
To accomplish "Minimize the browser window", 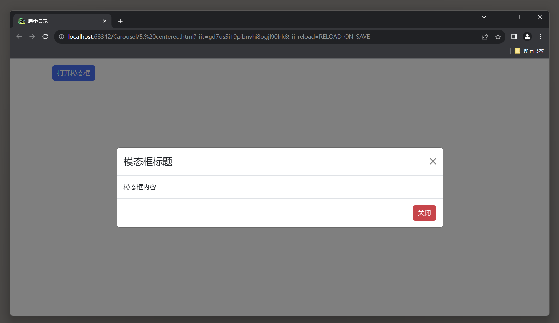I will click(503, 17).
